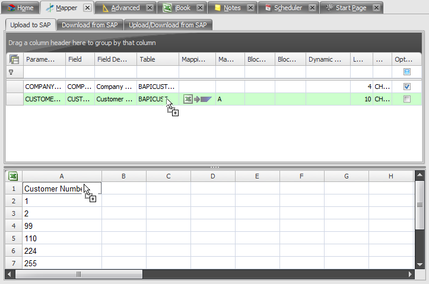Click the Excel icon at spreadsheet corner
Image resolution: width=429 pixels, height=284 pixels.
pyautogui.click(x=13, y=176)
